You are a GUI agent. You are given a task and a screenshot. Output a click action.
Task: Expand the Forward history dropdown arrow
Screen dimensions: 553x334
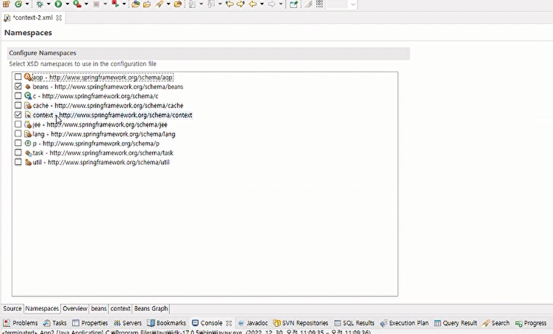pos(280,4)
